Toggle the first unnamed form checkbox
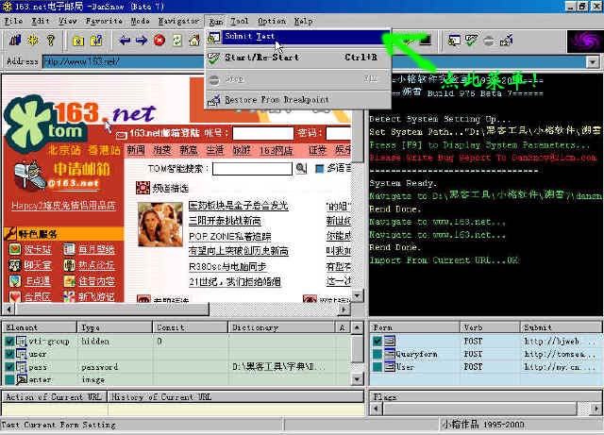The width and height of the screenshot is (604, 435). coord(377,341)
